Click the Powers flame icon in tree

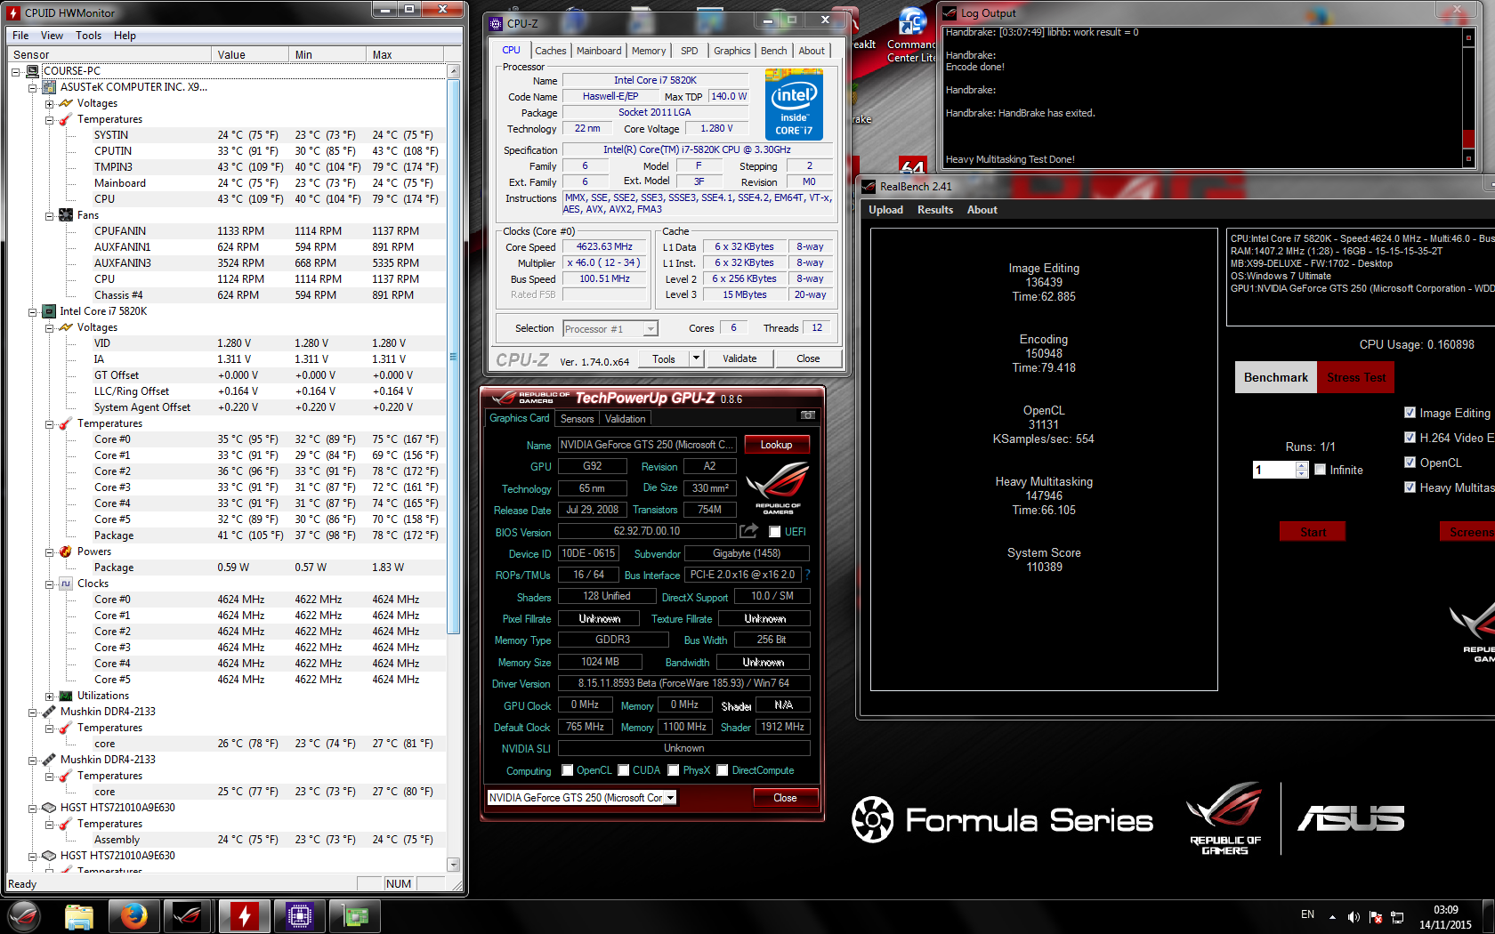coord(66,552)
